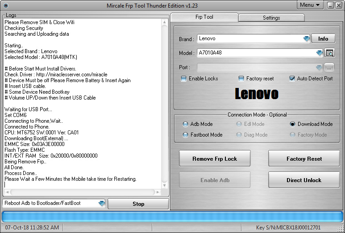The image size is (345, 233).
Task: Switch to the Settings tab
Action: 271,18
